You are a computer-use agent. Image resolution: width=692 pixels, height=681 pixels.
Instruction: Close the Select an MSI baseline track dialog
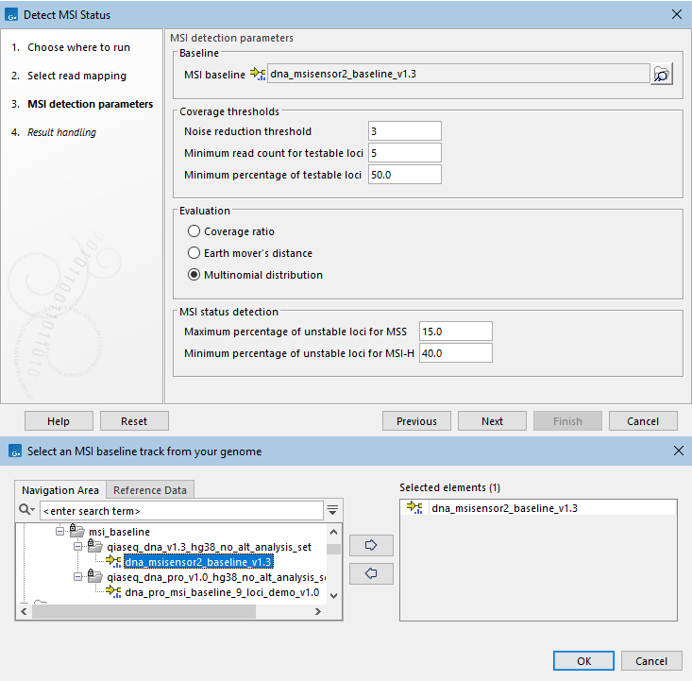pyautogui.click(x=679, y=451)
